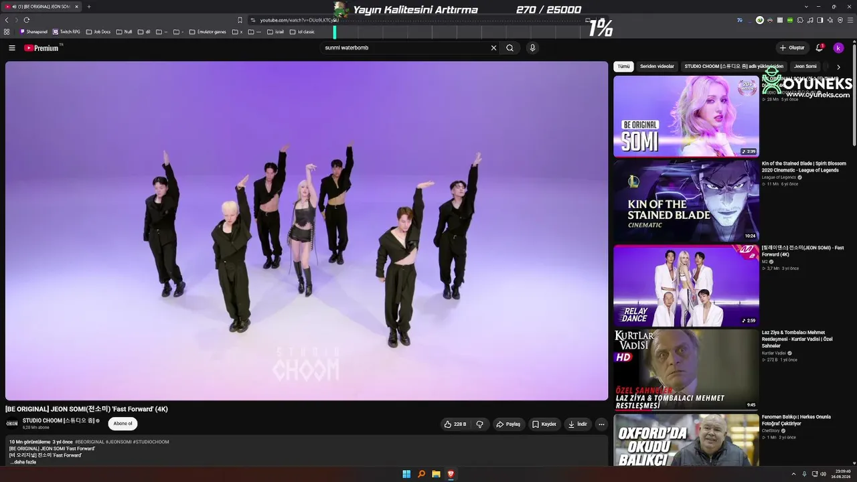Open 'Laz Ziya & Tombalacı Mehmet' title
This screenshot has width=857, height=482.
pos(797,339)
